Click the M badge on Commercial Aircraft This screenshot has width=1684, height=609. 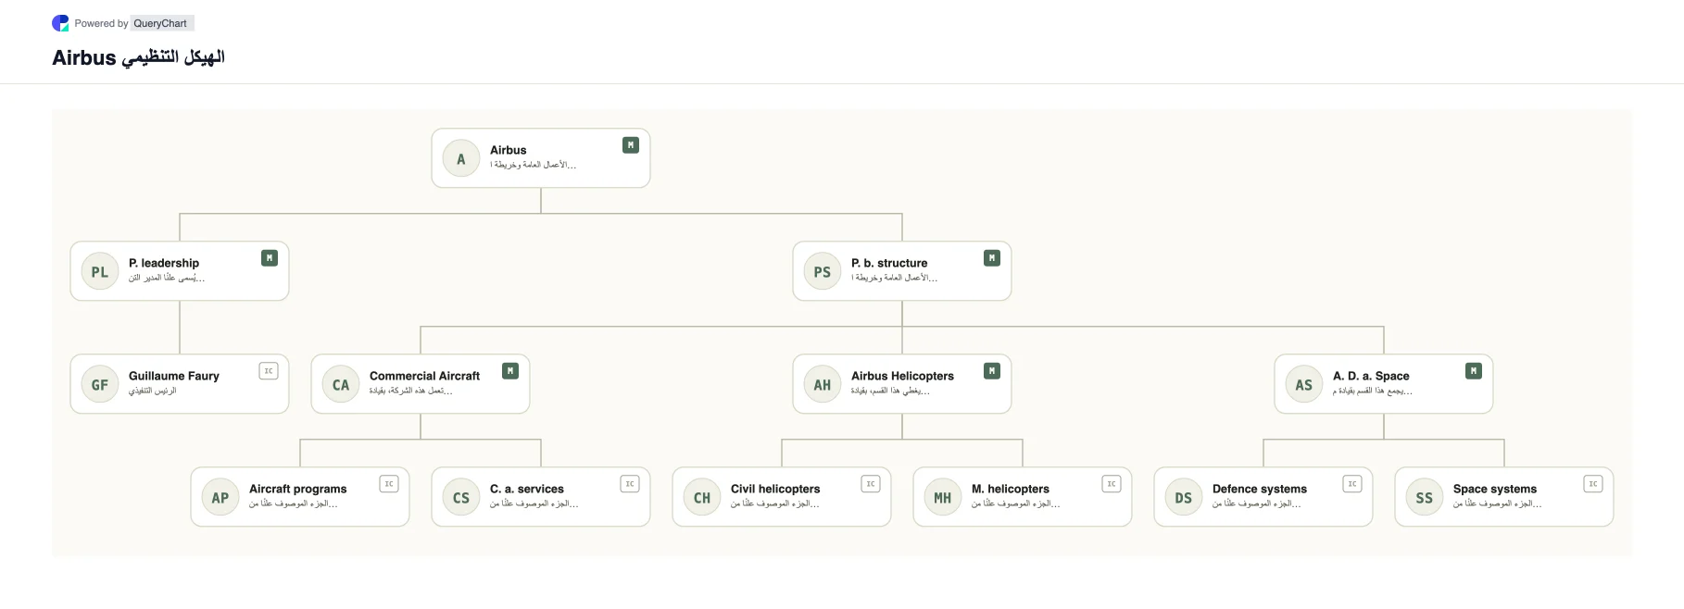pos(510,371)
